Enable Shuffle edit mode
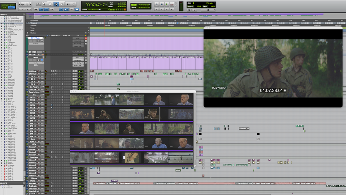 pos(4,5)
